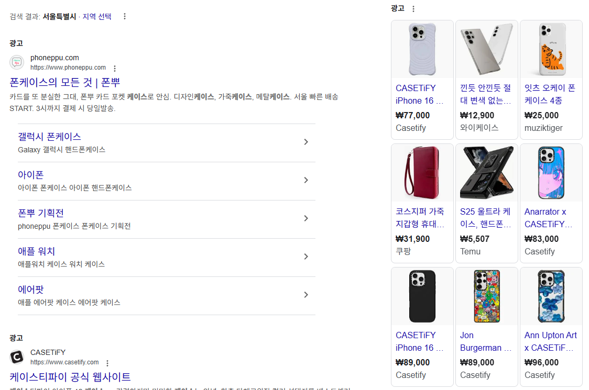Viewport: 589px width, 390px height.
Task: Click the ₩25,000 price text
Action: 541,115
